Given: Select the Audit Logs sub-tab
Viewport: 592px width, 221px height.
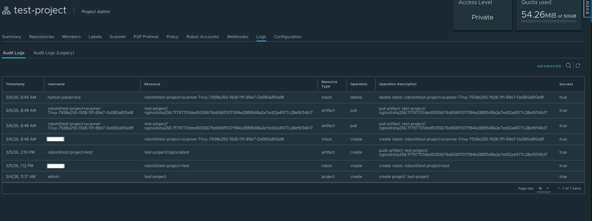Looking at the screenshot, I should tap(14, 53).
